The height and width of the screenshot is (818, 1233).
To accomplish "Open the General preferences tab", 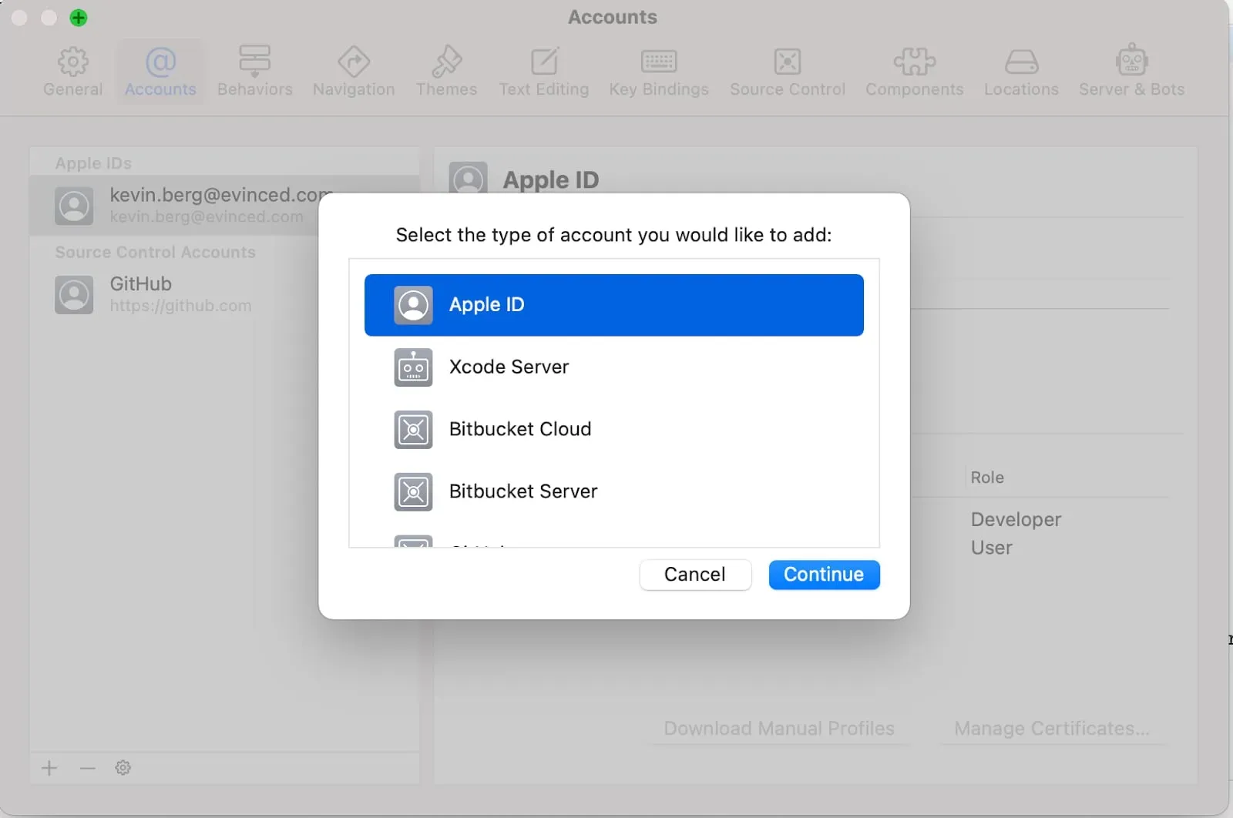I will coord(72,72).
